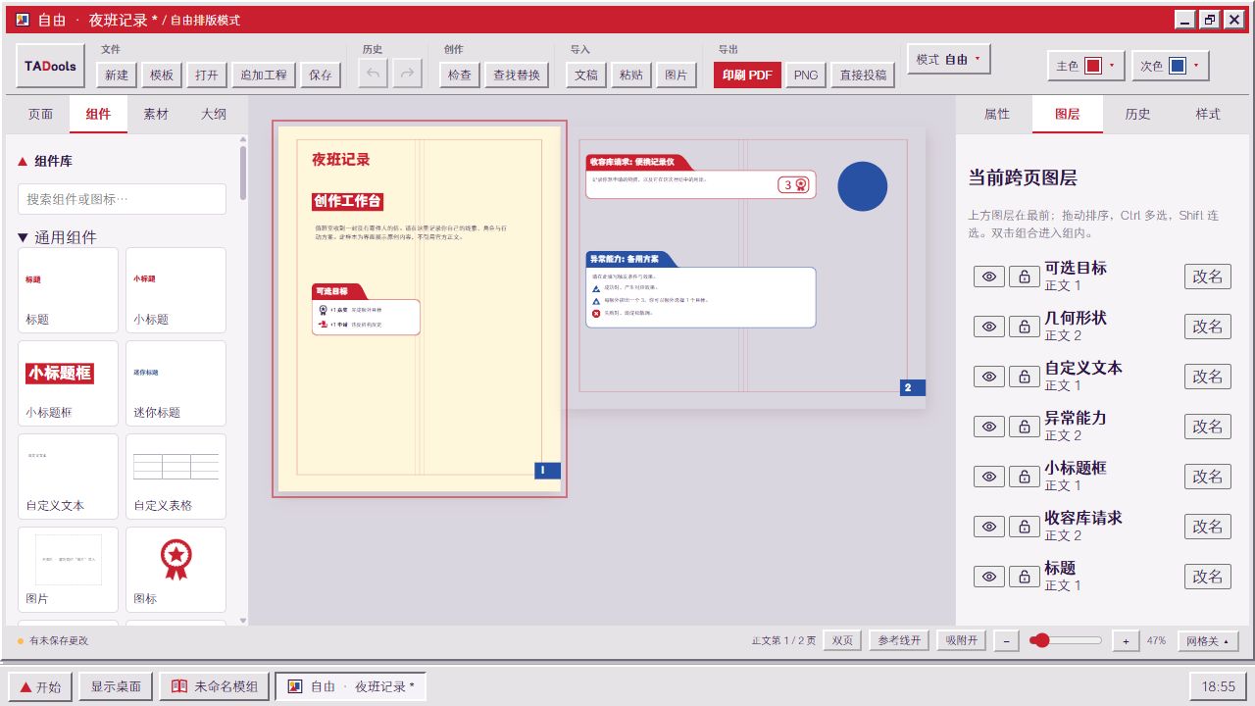Toggle visibility of 异常能力 layer

[x=989, y=427]
